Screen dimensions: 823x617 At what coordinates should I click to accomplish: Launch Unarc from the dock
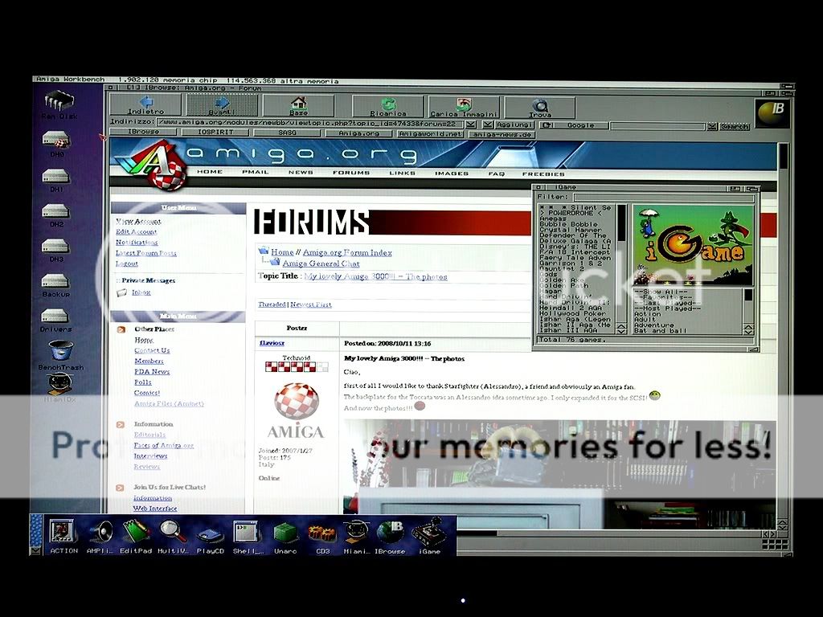point(285,536)
